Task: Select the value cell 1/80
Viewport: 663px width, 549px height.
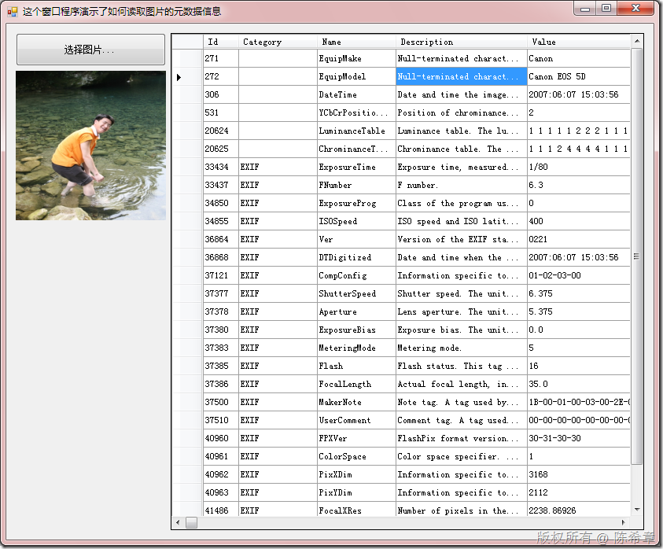Action: [578, 167]
